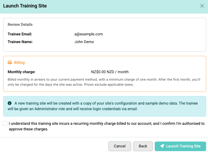Image resolution: width=208 pixels, height=153 pixels.
Task: Click the 'I understand this training site' label text
Action: 107,126
